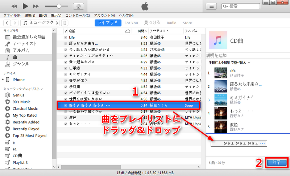Select 涙色 in the CD曲 playlist panel
The image size is (290, 176).
click(248, 126)
